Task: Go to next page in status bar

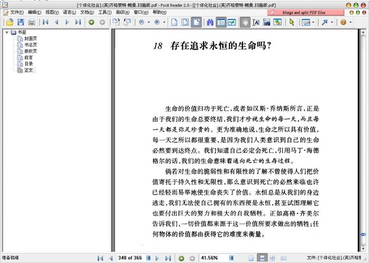Action: [157, 258]
